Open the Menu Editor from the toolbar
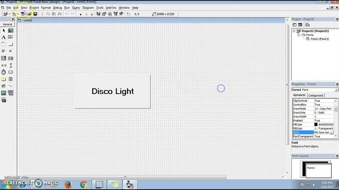The height and width of the screenshot is (190, 339). click(x=23, y=14)
